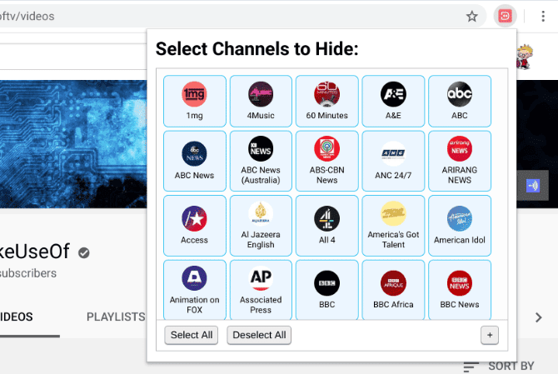Select the 4Music channel tile
Viewport: 558px width, 374px height.
[x=261, y=101]
